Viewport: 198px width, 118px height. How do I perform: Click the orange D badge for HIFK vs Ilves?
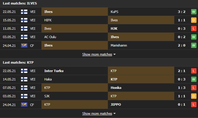(193, 20)
